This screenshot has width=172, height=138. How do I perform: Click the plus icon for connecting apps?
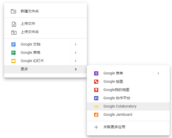click(96, 127)
